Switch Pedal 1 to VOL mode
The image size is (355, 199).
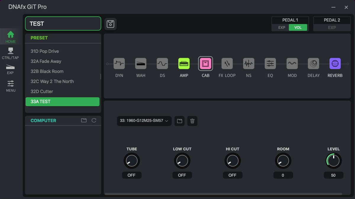[298, 27]
